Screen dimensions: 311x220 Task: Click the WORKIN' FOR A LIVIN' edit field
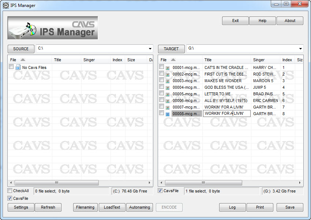coord(226,114)
